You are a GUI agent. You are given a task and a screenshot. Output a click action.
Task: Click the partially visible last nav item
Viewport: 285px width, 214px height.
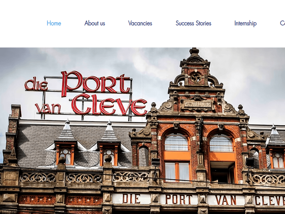coord(282,23)
